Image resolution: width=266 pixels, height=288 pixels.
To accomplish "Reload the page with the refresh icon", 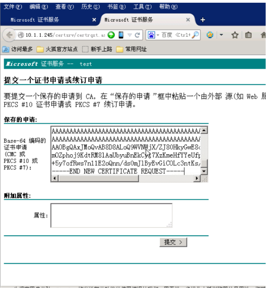I will coord(137,35).
